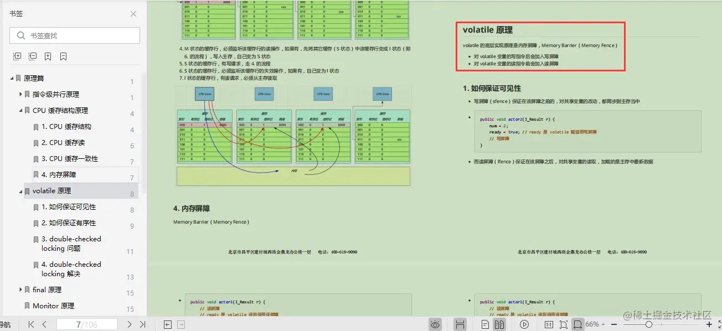Click the page number input showing 7/106
Screen dimensions: 722x331
point(87,324)
